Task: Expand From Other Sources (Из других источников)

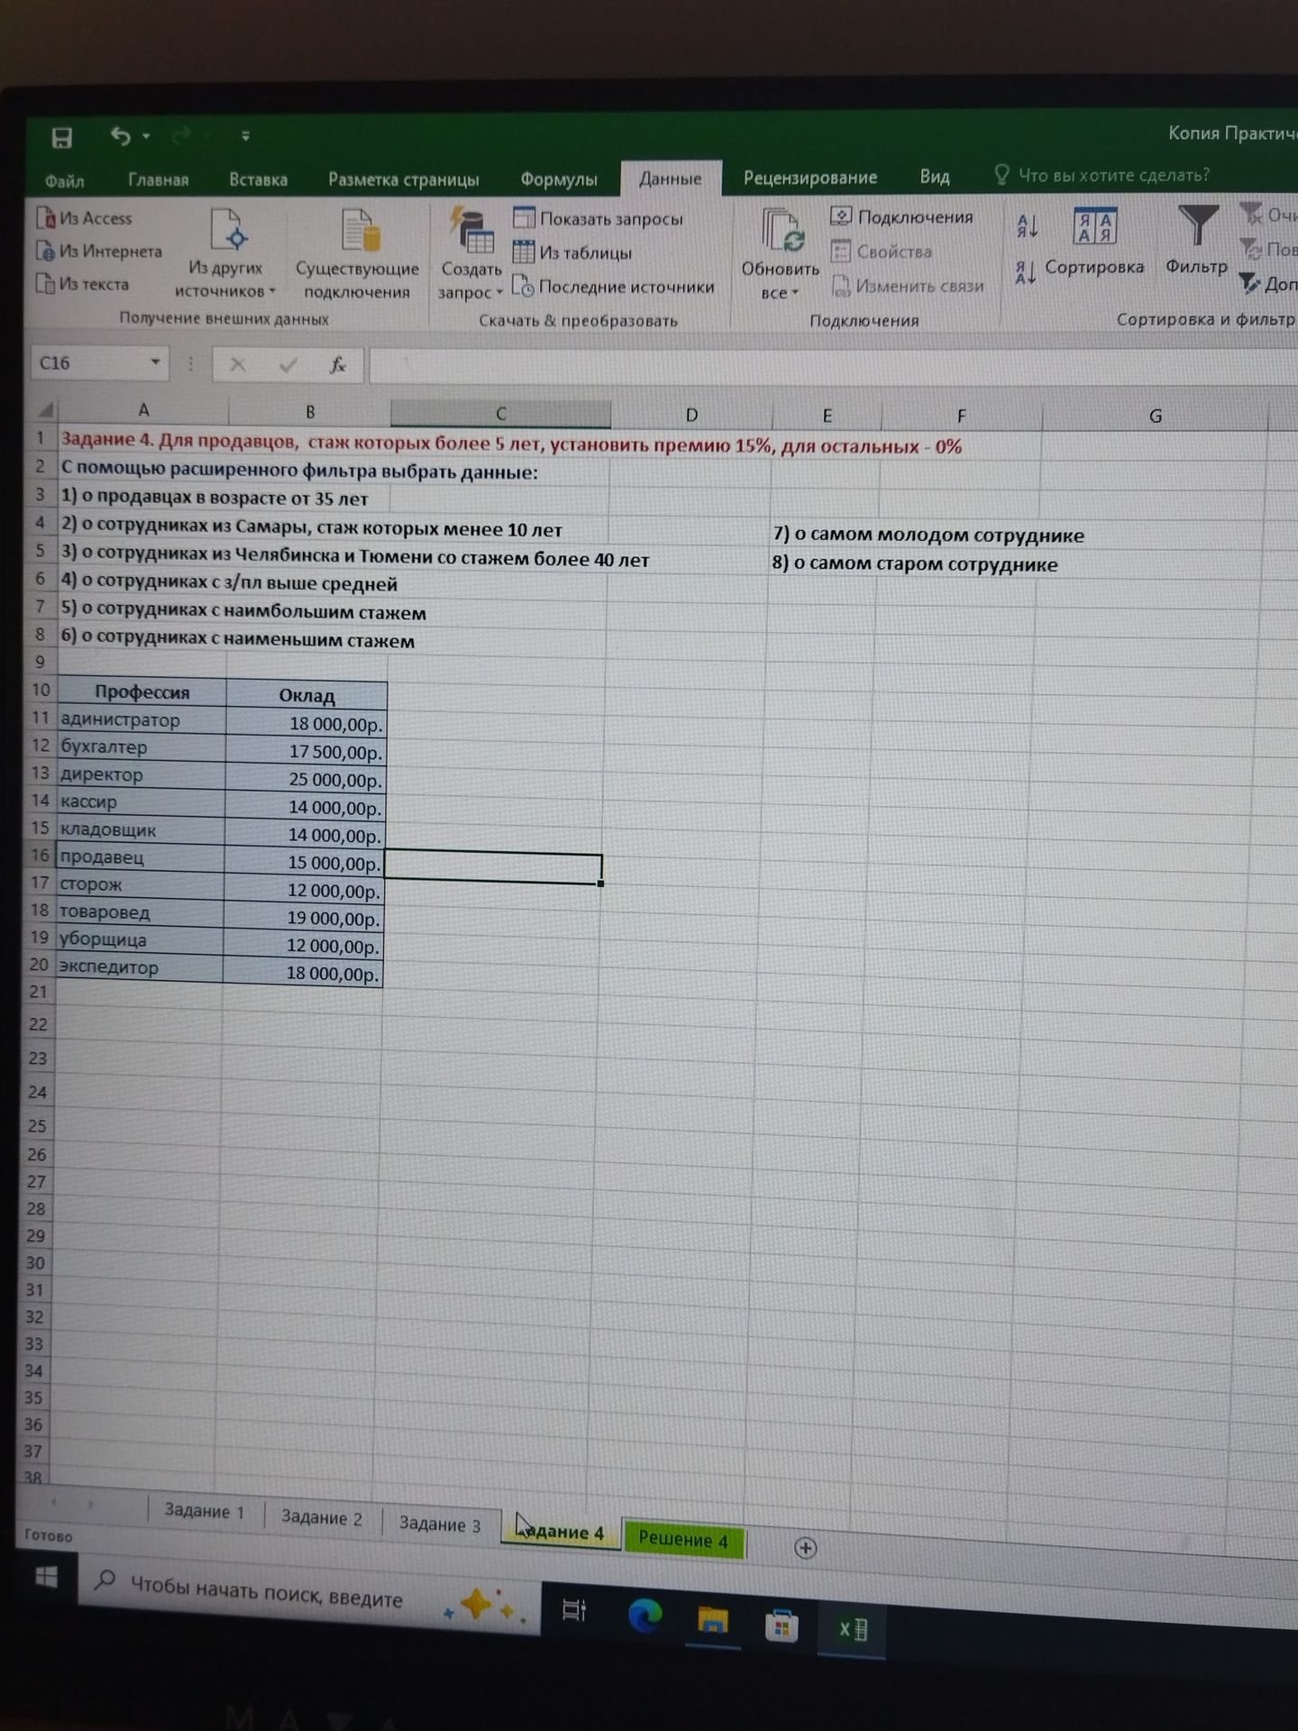Action: [225, 253]
